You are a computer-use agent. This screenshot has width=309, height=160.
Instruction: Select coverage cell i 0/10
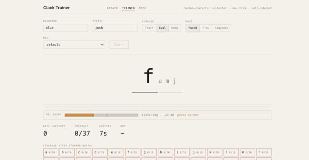point(182,152)
